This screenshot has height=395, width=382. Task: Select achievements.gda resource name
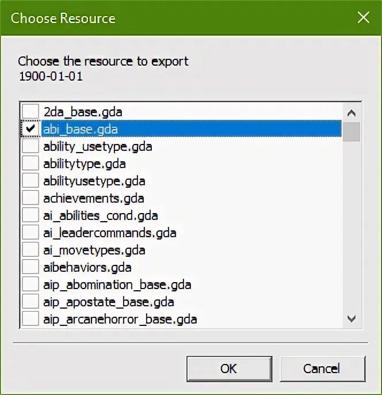click(x=94, y=199)
